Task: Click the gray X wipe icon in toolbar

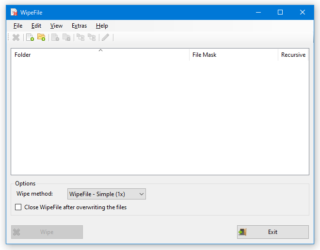Action: pyautogui.click(x=16, y=37)
